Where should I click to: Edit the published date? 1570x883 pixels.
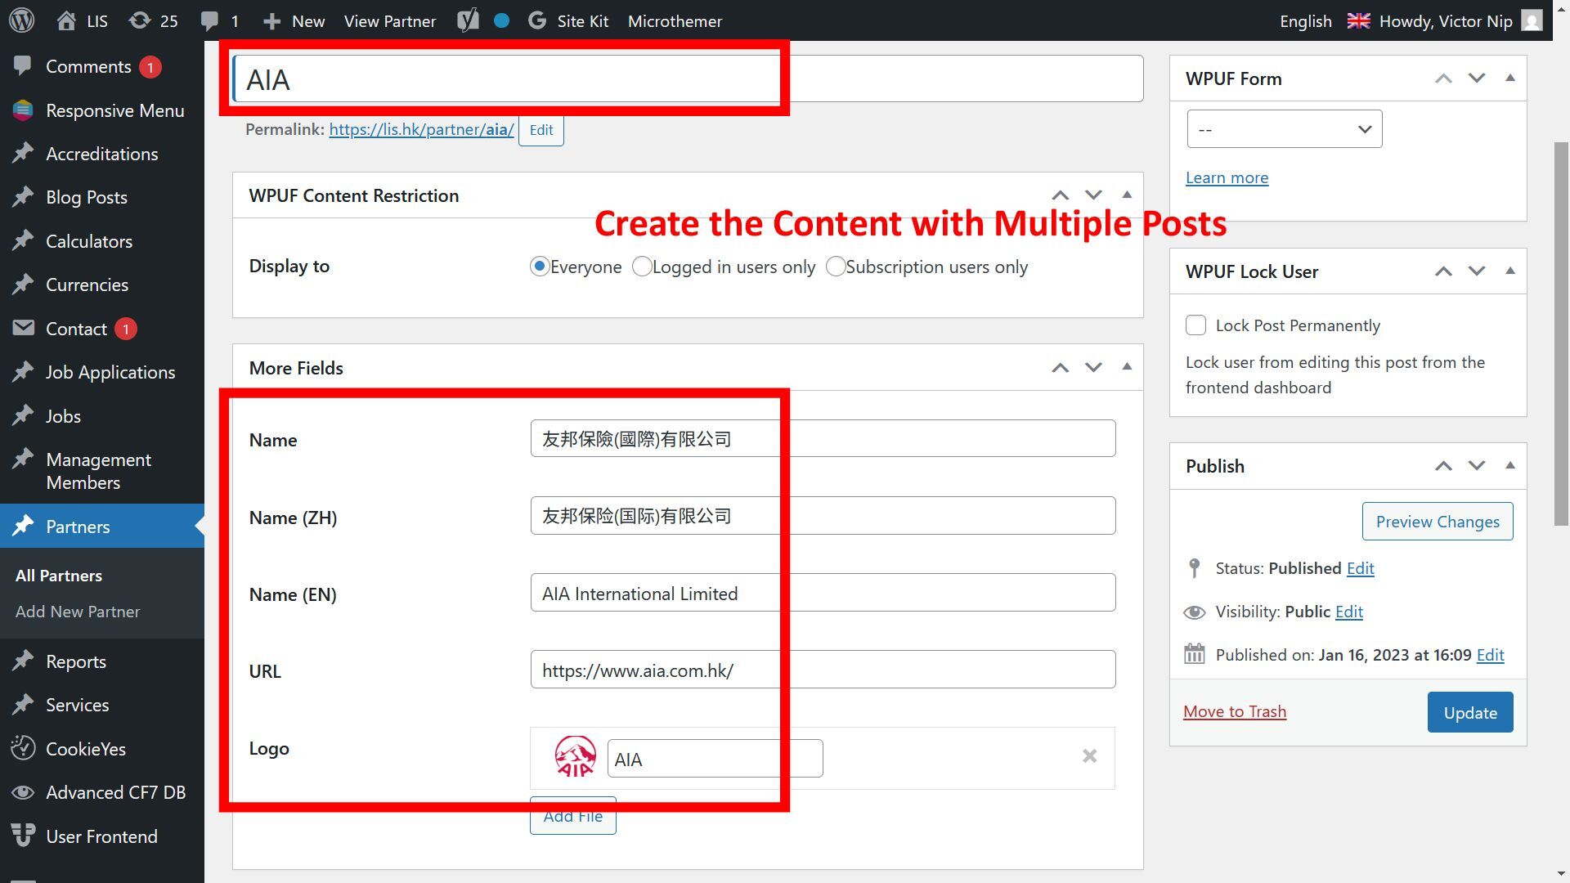(x=1490, y=655)
